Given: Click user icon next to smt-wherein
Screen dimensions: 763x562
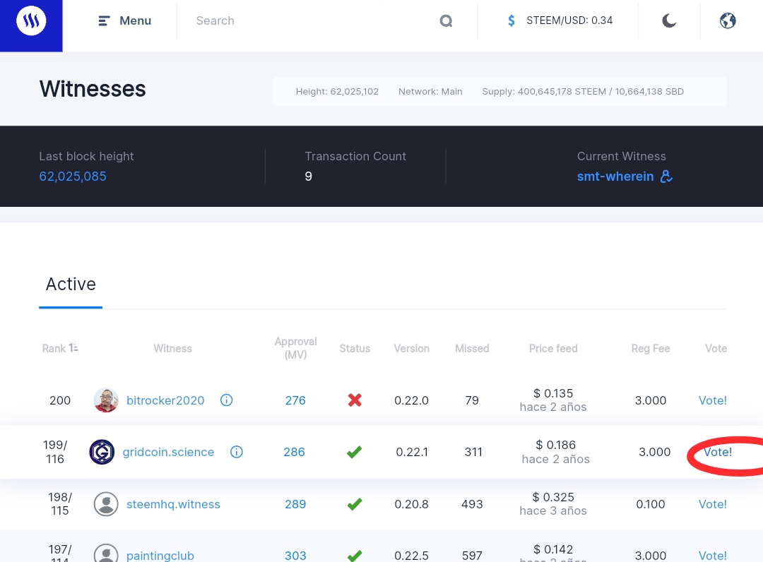Looking at the screenshot, I should coord(666,176).
